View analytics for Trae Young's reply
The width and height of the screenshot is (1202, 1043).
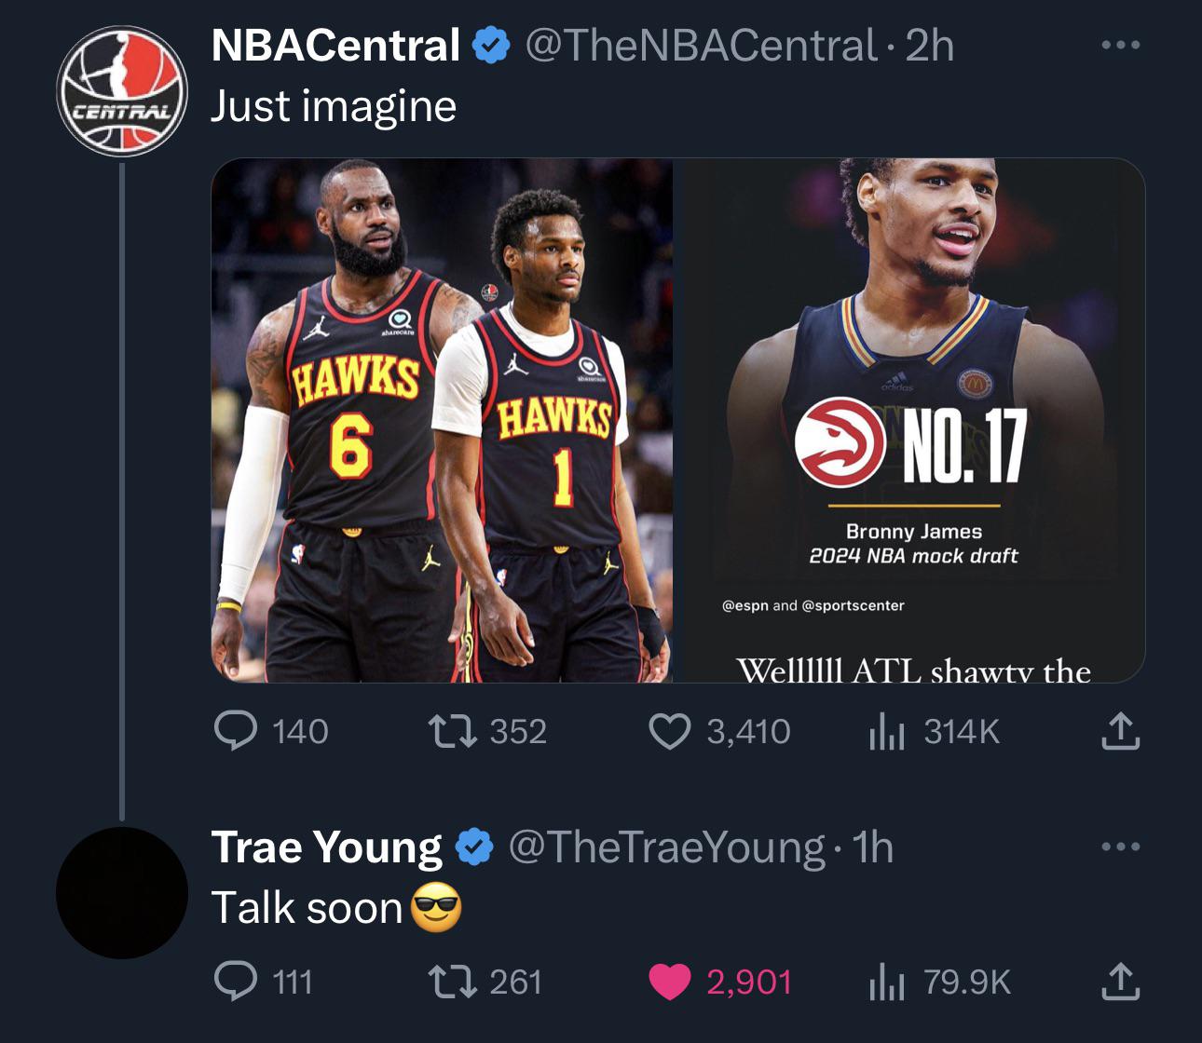[x=886, y=982]
